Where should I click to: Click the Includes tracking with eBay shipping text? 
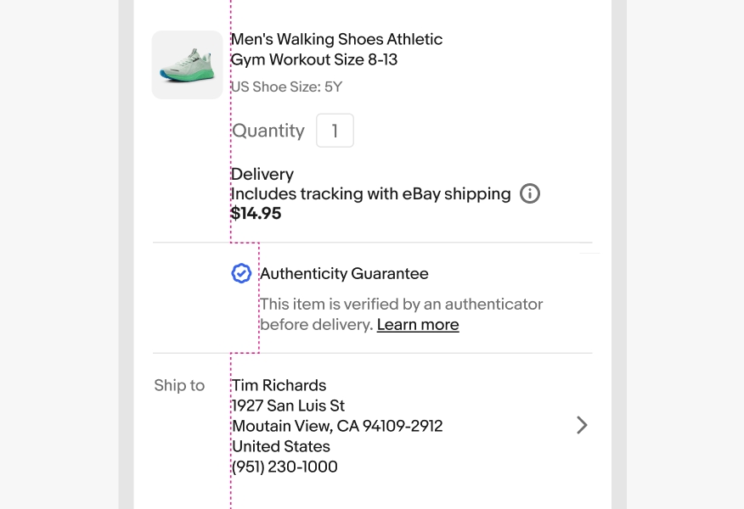(370, 194)
